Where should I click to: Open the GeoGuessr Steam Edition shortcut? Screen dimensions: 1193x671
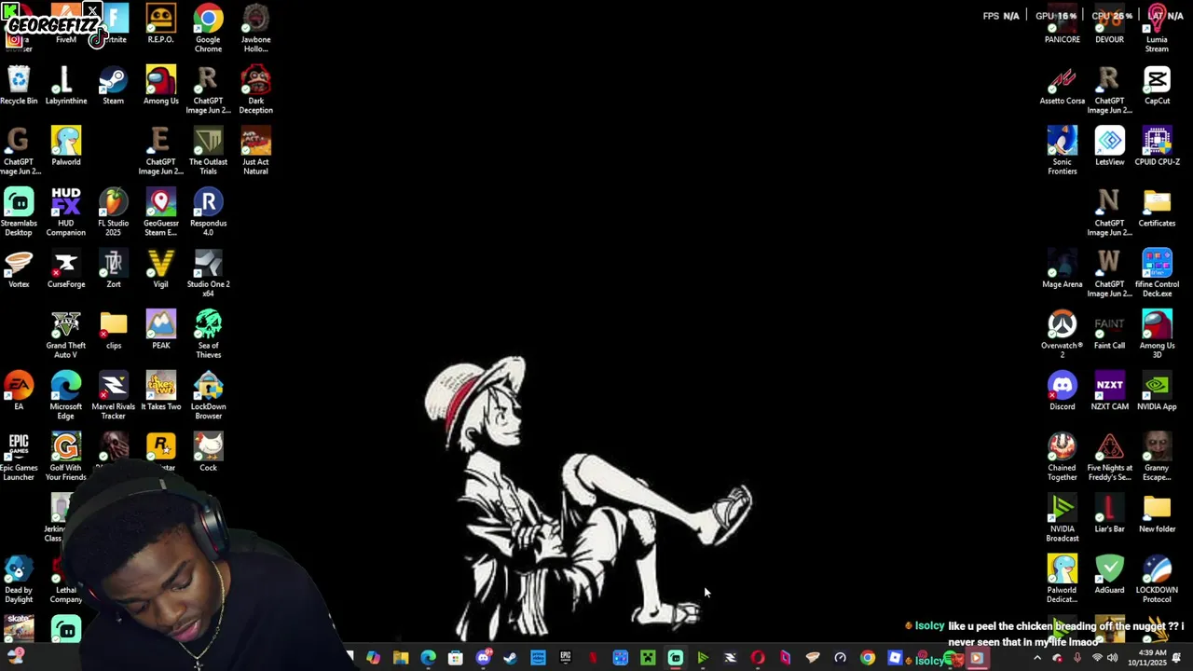click(x=160, y=212)
